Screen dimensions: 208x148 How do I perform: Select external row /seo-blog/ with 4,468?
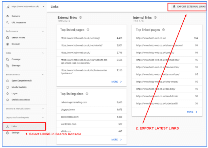tap(92, 38)
